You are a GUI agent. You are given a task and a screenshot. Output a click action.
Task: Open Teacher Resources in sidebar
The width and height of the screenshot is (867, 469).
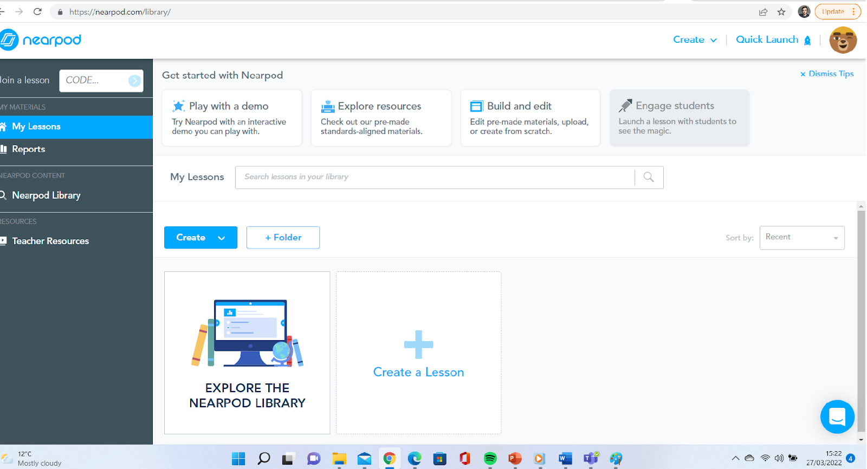click(76, 241)
